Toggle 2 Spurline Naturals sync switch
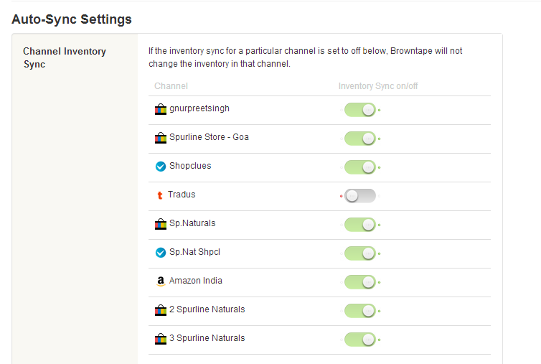 pos(360,311)
